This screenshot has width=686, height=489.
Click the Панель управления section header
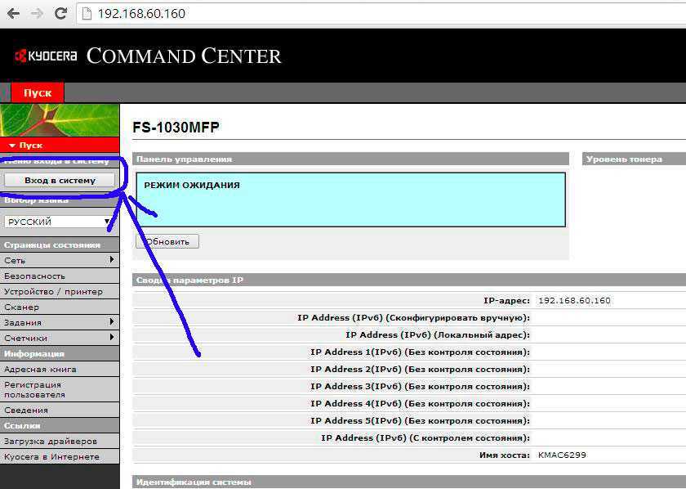(350, 159)
